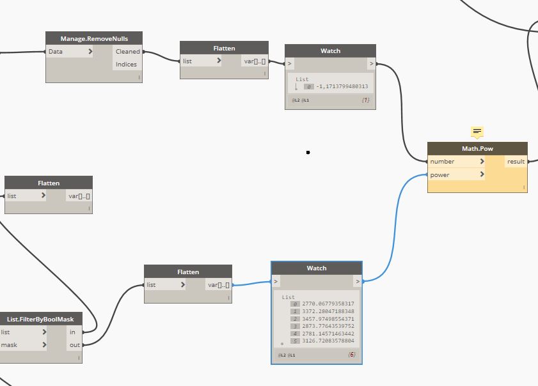Click the note icon above Math.Pow

pos(477,132)
